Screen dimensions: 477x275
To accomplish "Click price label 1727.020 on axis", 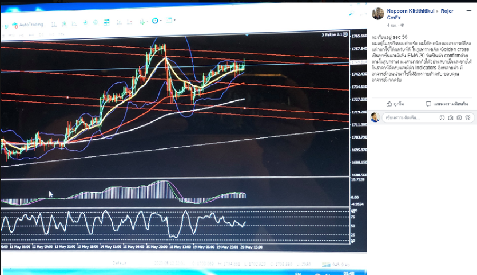I will (x=359, y=99).
